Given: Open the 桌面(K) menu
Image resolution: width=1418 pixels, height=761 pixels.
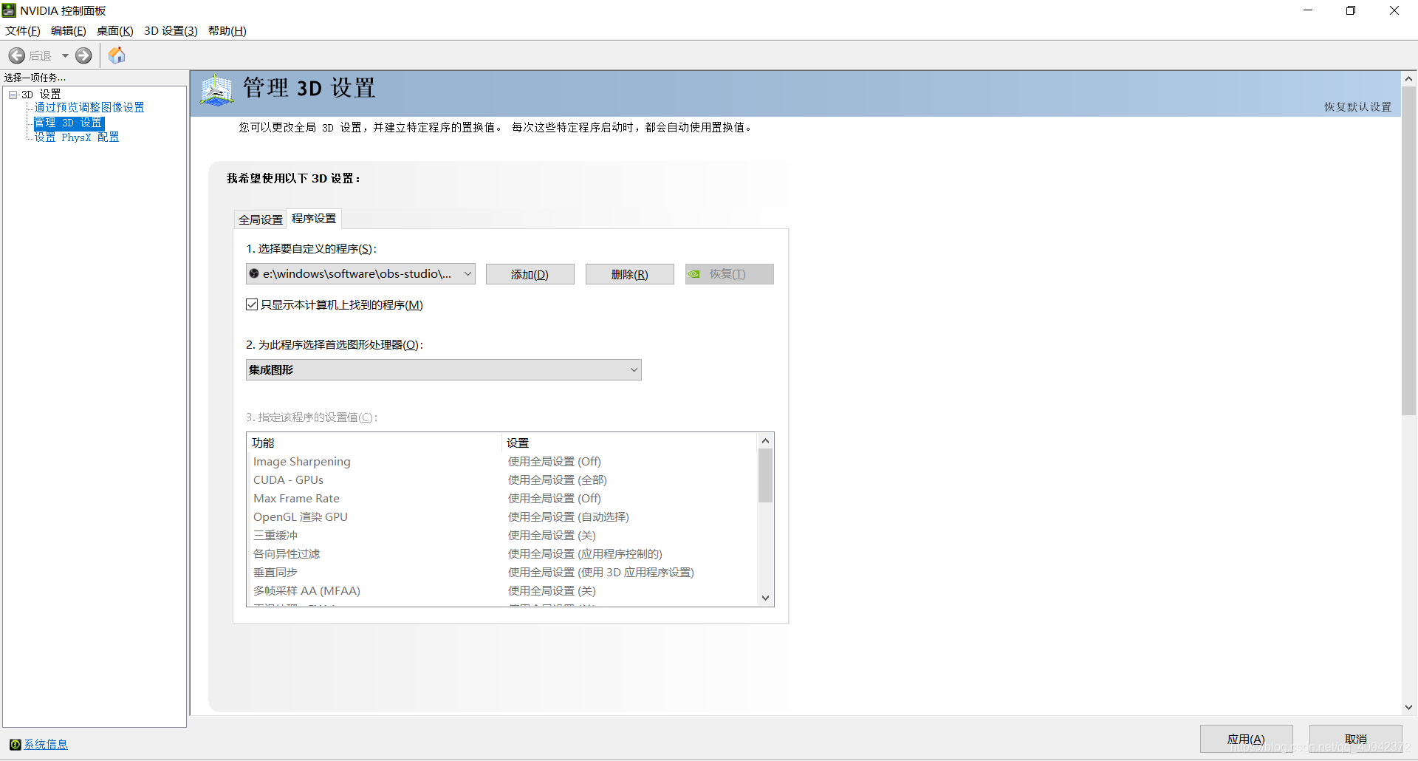Looking at the screenshot, I should pyautogui.click(x=114, y=31).
